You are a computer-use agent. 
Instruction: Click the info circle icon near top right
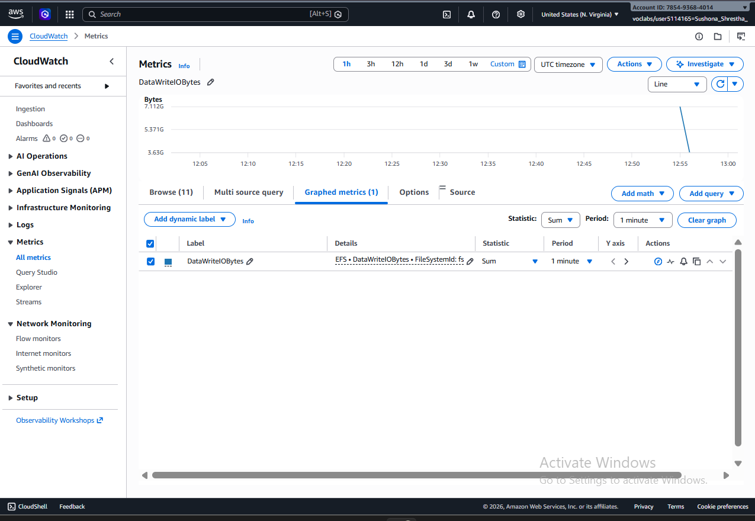coord(699,36)
